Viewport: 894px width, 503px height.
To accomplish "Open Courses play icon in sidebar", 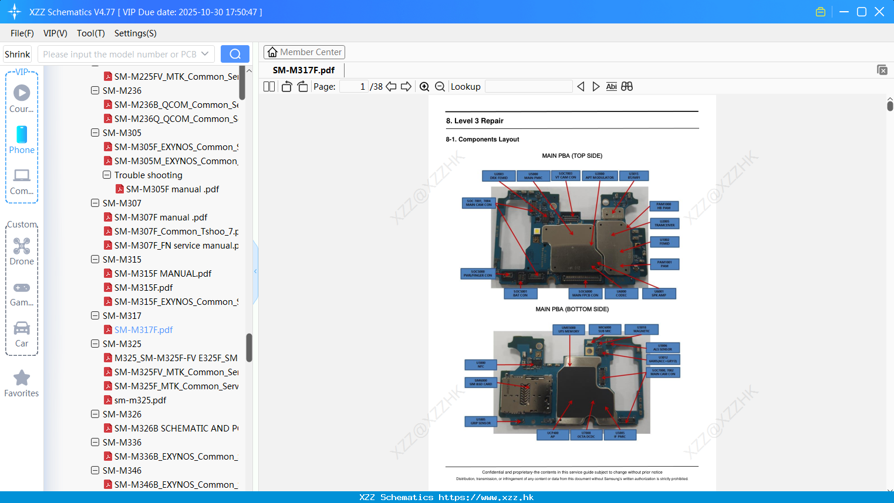I will [x=22, y=98].
